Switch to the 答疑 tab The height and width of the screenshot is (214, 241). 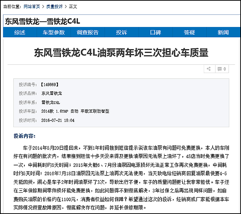(189, 32)
